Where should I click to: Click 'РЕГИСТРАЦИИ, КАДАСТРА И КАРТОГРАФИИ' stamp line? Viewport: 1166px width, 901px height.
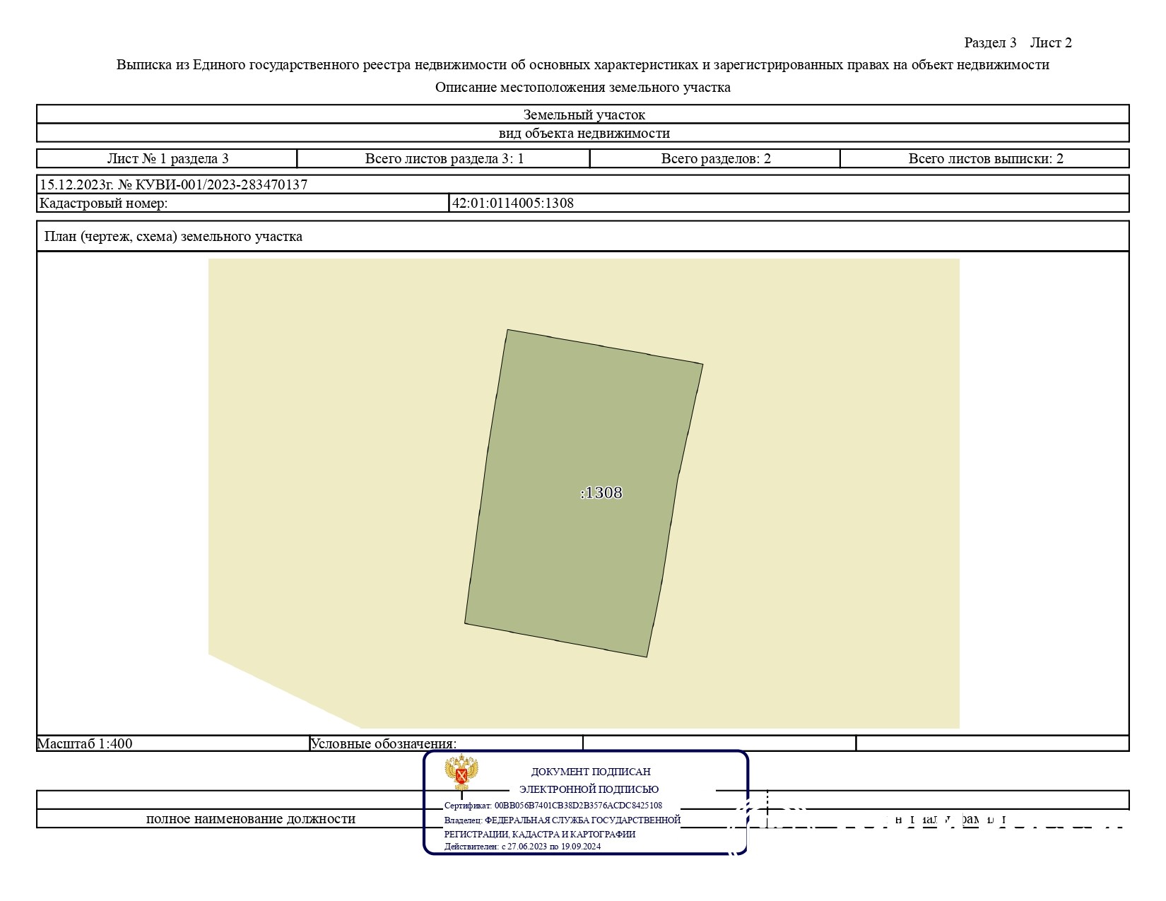tap(540, 835)
